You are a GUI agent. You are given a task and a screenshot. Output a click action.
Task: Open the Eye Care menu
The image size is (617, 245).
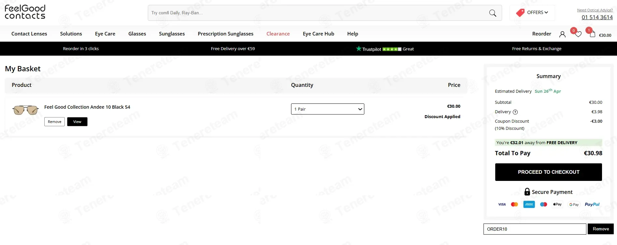click(x=105, y=34)
